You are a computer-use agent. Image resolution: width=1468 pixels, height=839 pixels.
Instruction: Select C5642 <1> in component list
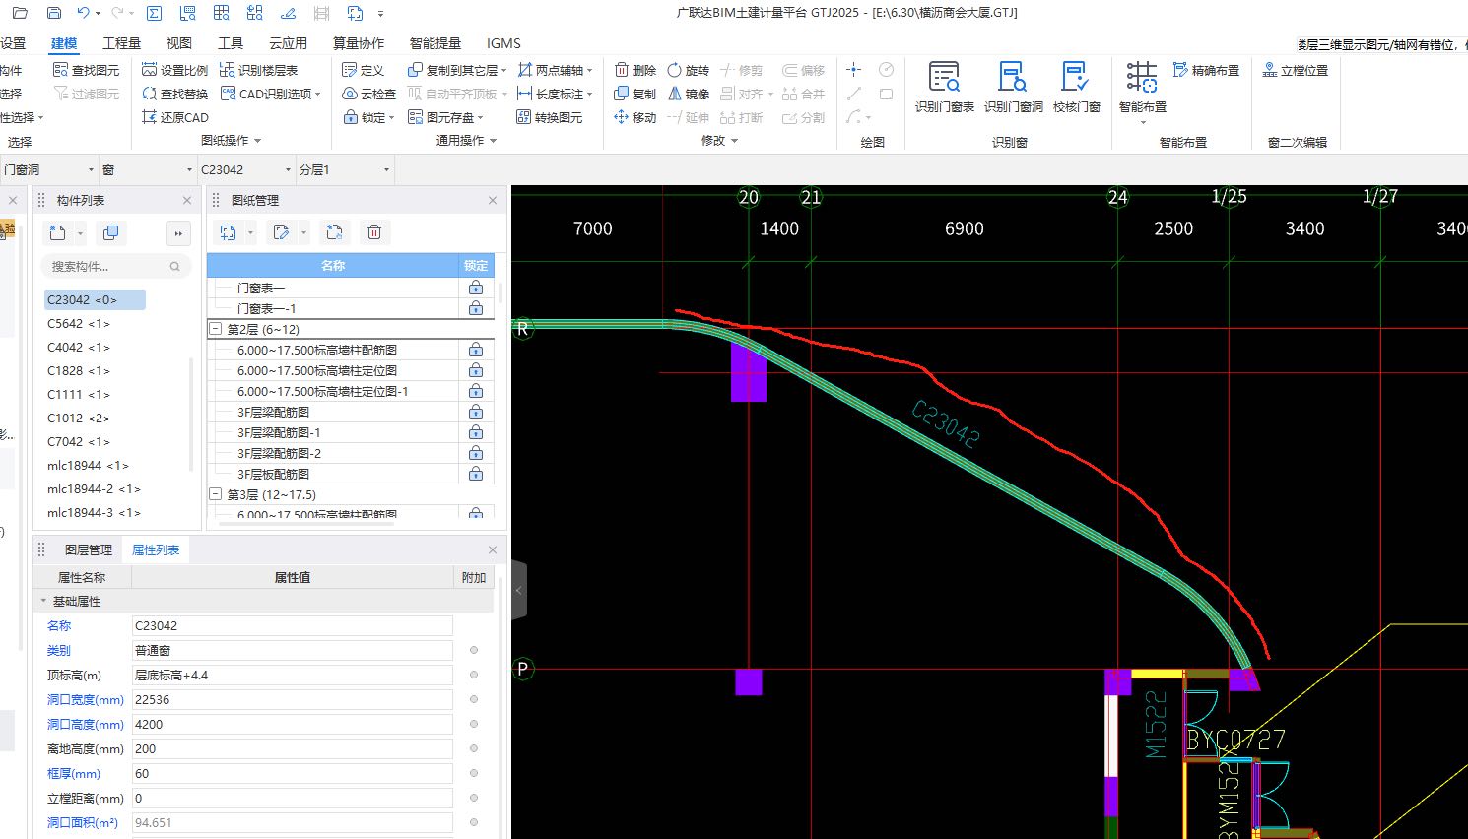point(79,323)
